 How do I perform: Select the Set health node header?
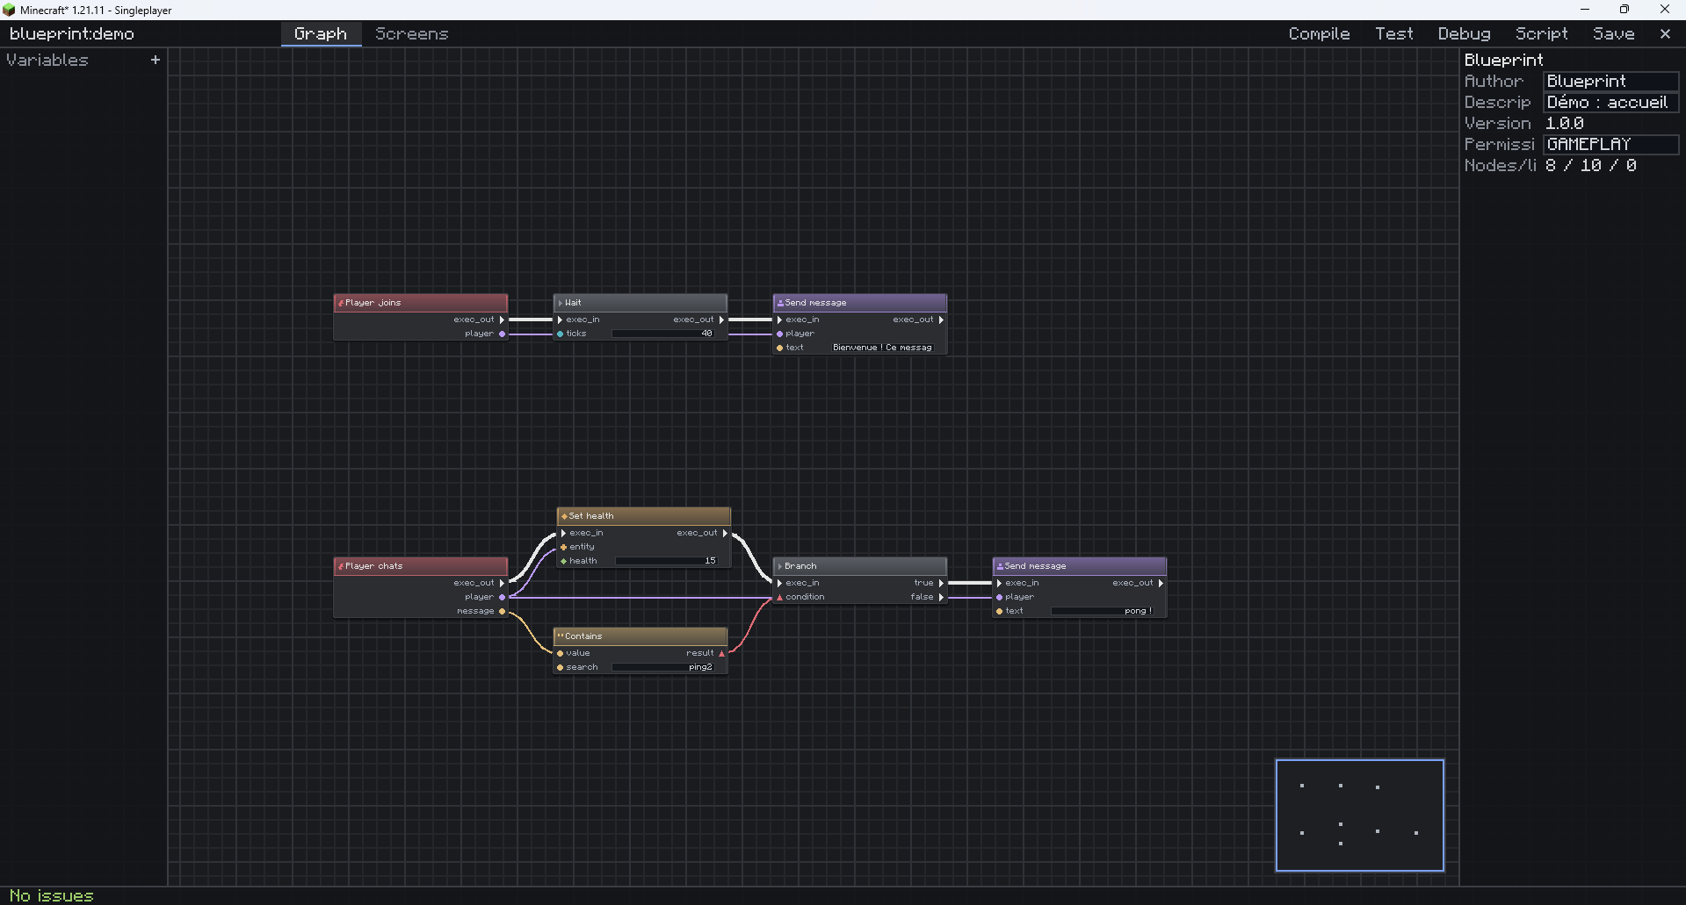tap(644, 516)
